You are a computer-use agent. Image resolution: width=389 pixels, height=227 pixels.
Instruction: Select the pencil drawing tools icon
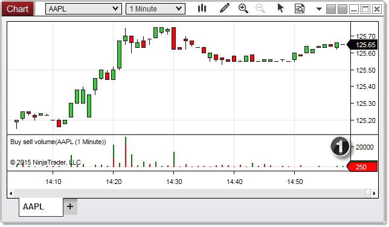pos(225,8)
